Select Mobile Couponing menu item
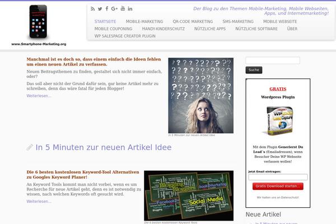 coord(113,29)
